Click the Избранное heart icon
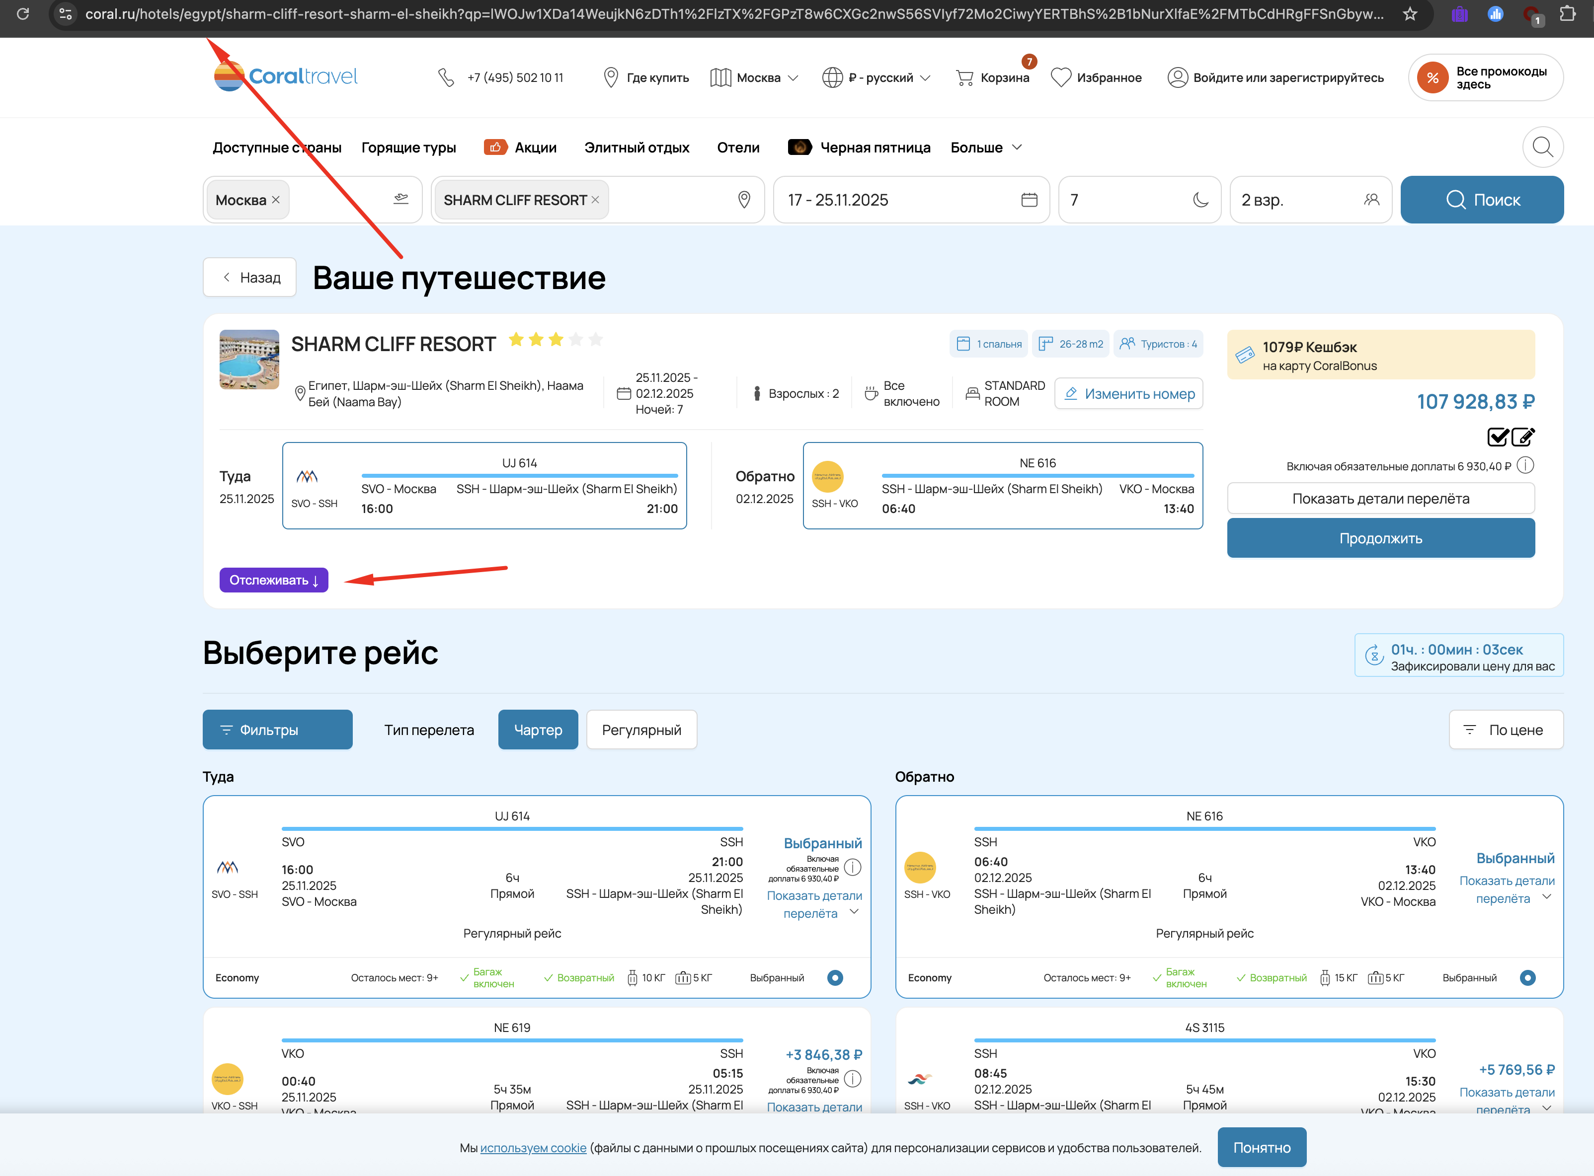This screenshot has width=1594, height=1176. click(x=1060, y=77)
